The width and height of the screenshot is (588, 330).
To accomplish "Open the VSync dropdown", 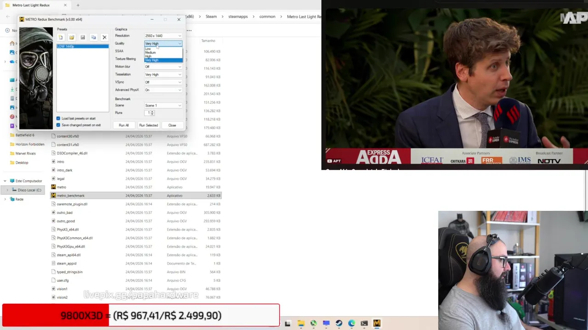I will (163, 82).
